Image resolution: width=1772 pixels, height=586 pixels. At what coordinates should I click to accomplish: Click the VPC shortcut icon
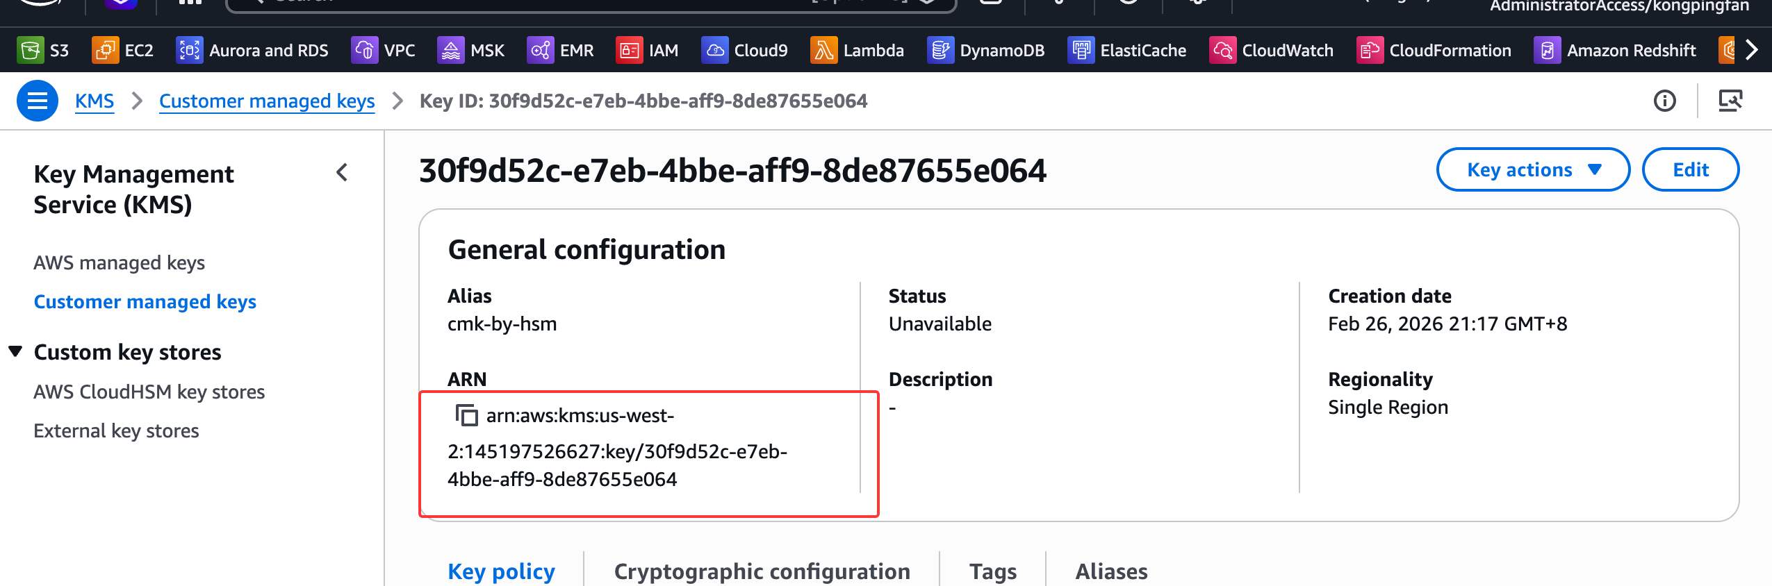[364, 51]
